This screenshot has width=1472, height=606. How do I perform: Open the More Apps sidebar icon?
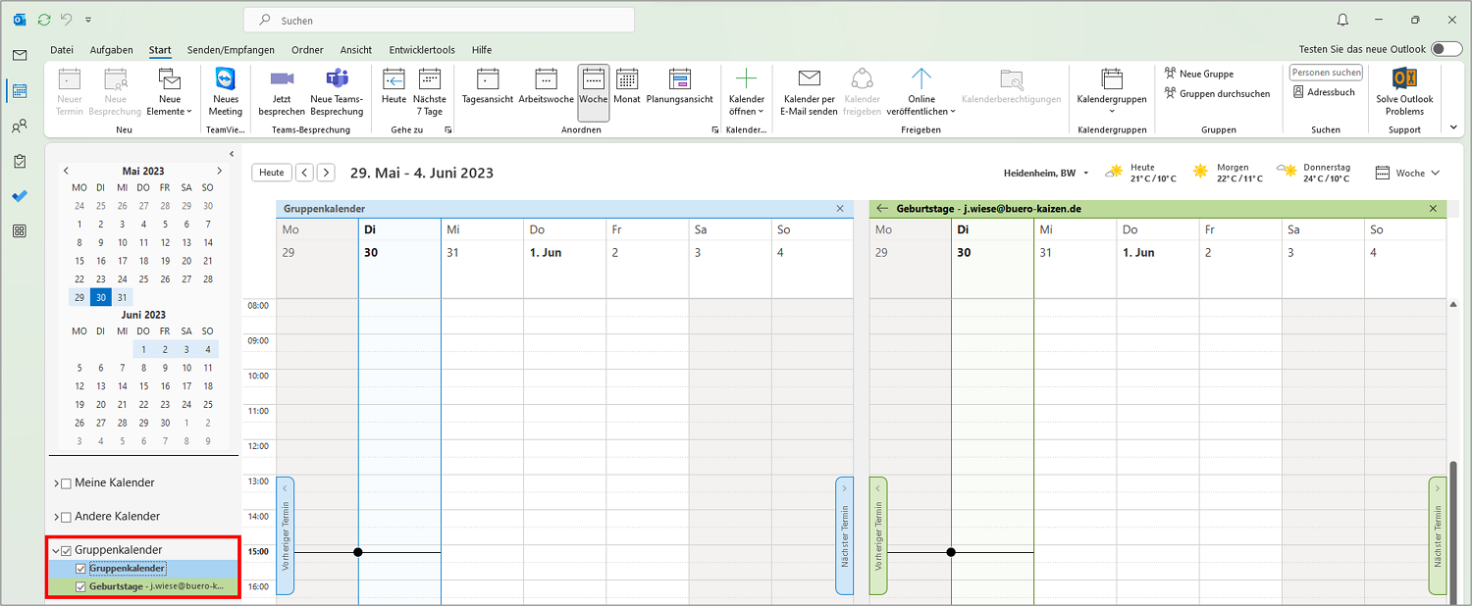point(20,231)
